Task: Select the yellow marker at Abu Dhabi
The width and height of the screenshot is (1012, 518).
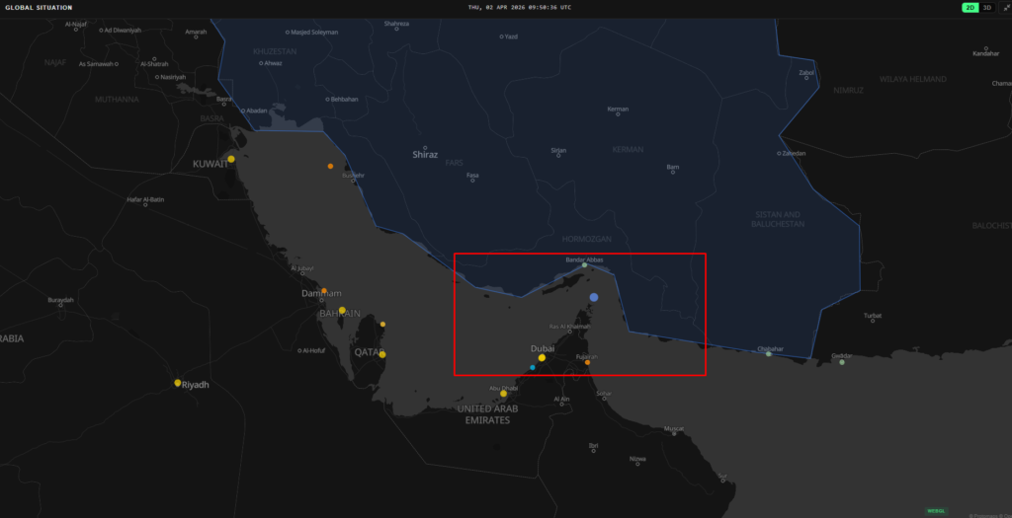Action: [503, 394]
